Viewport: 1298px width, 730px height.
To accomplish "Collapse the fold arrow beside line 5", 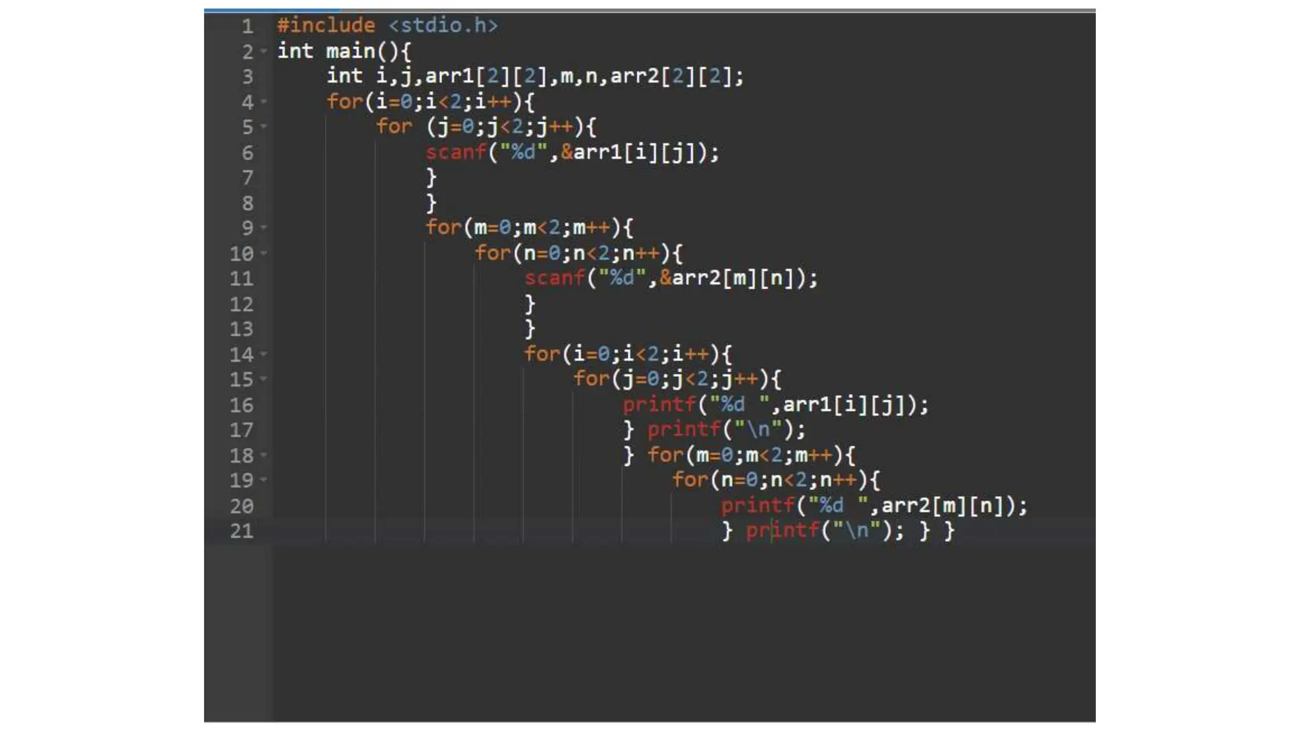I will pos(264,127).
